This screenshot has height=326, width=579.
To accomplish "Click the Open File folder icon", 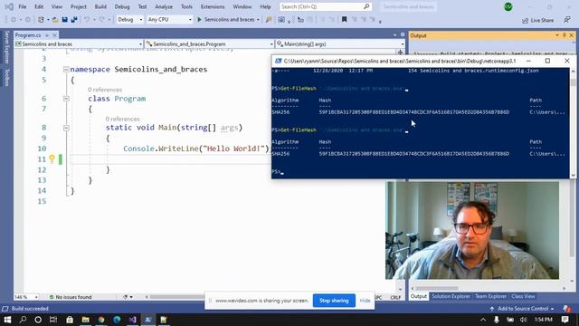I will click(55, 20).
